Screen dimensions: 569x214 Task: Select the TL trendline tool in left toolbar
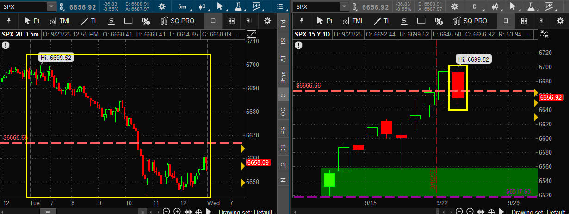89,21
